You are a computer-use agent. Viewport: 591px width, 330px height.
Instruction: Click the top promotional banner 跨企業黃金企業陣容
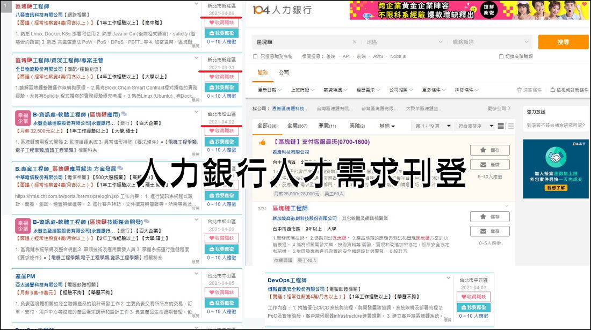[x=469, y=10]
